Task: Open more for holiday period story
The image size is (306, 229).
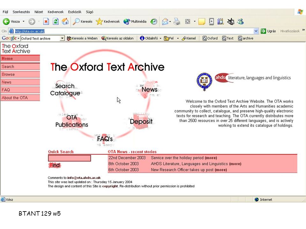Action: point(211,158)
